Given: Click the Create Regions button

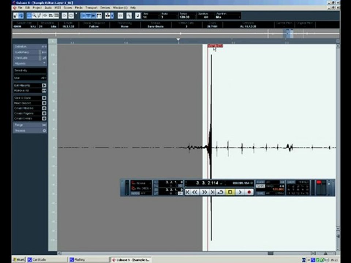Looking at the screenshot, I should coord(30,113).
